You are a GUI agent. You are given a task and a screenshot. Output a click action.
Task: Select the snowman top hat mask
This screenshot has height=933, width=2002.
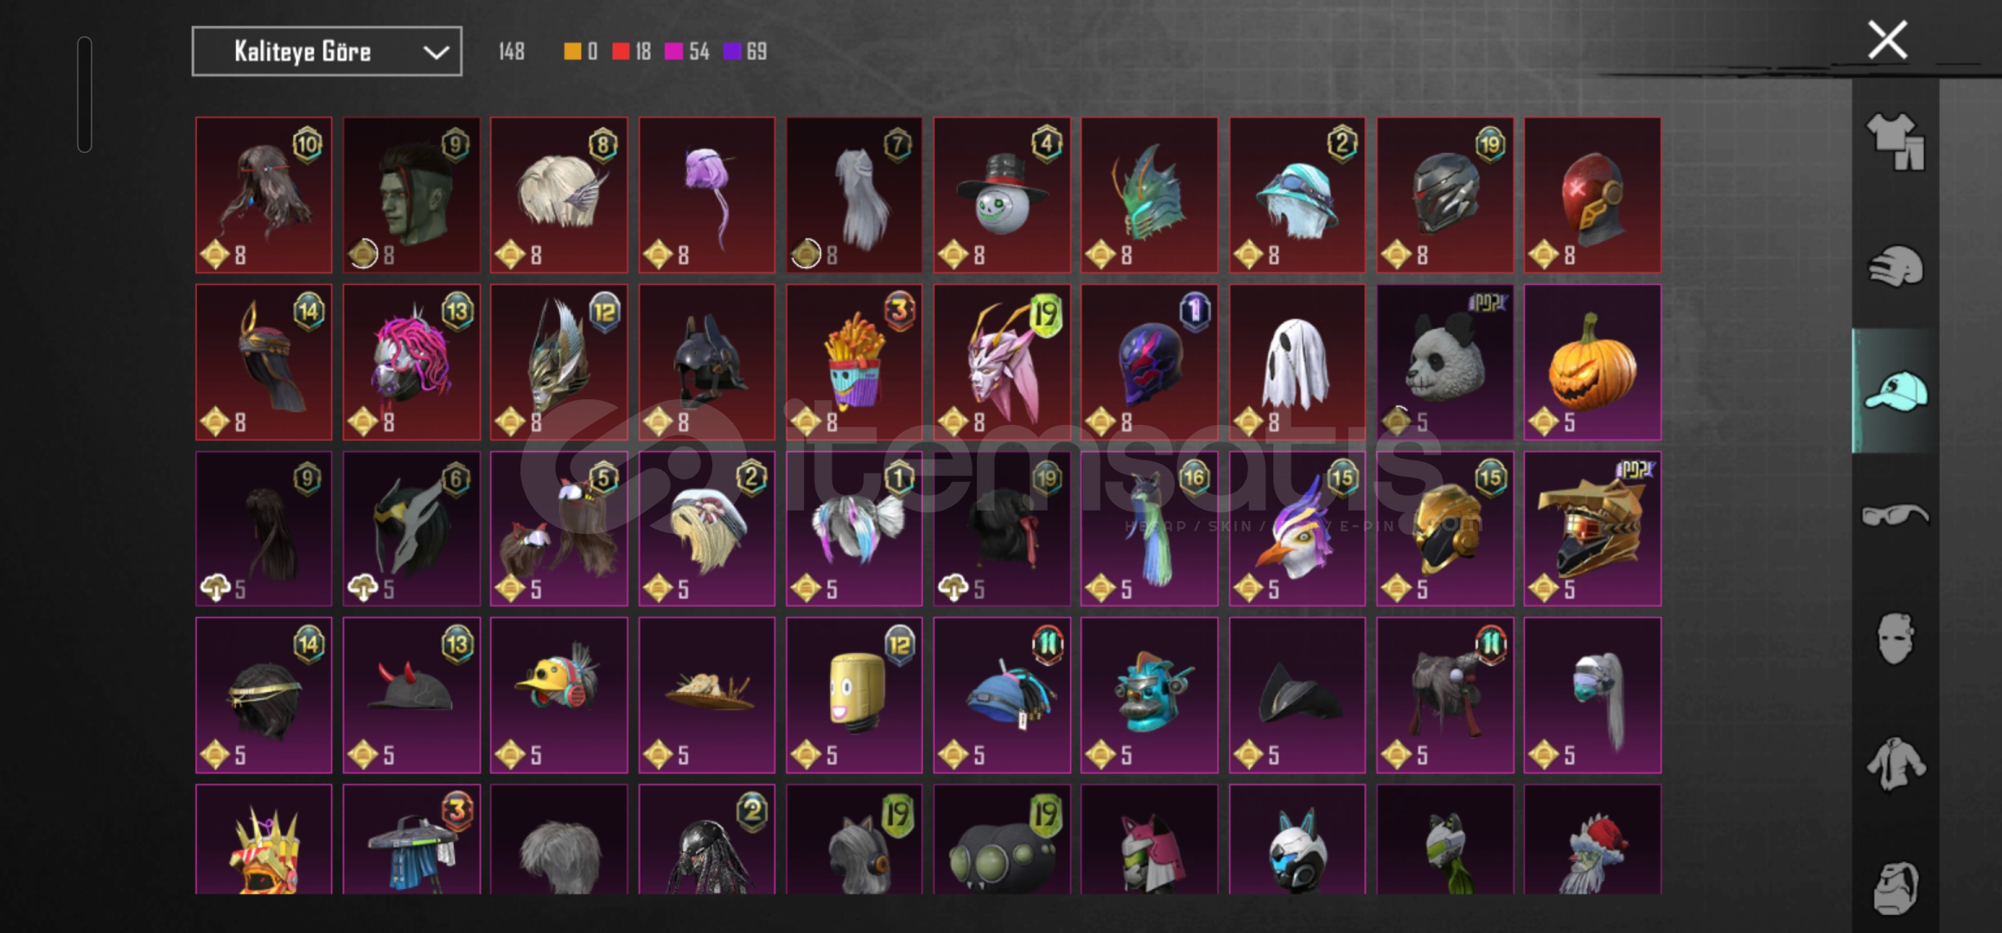pos(1002,195)
